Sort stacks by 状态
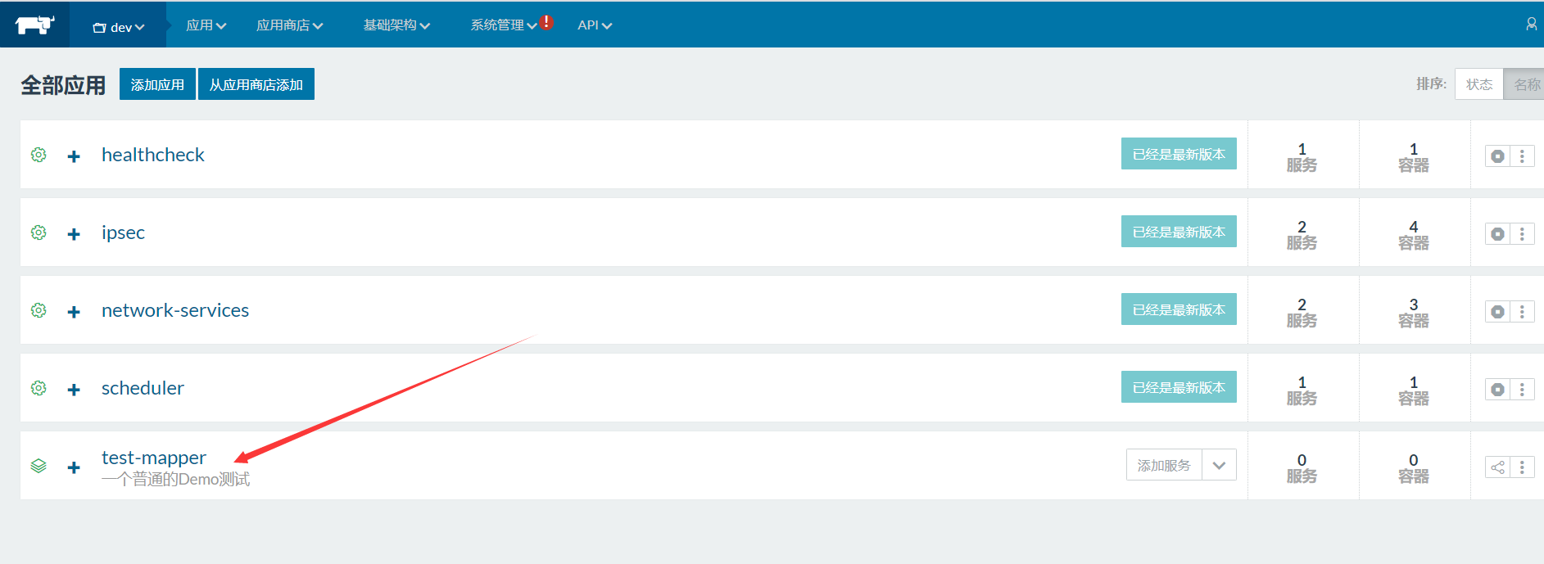The width and height of the screenshot is (1544, 564). pos(1478,84)
